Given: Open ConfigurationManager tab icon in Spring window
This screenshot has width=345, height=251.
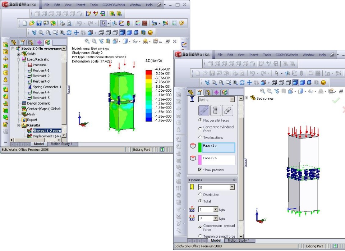Looking at the screenshot, I should coord(208,92).
